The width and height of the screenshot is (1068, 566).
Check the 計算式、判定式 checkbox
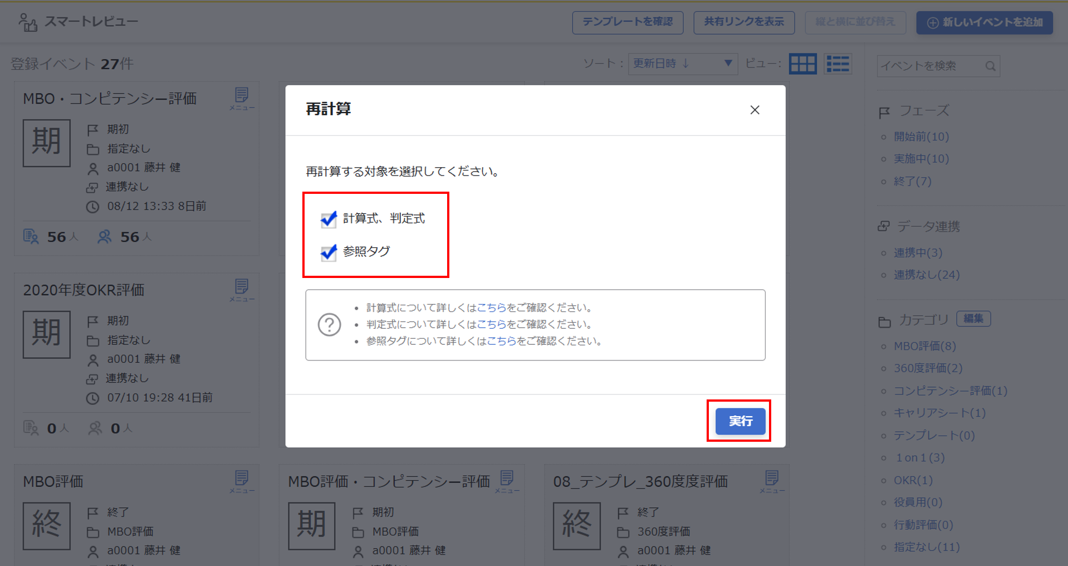(329, 219)
